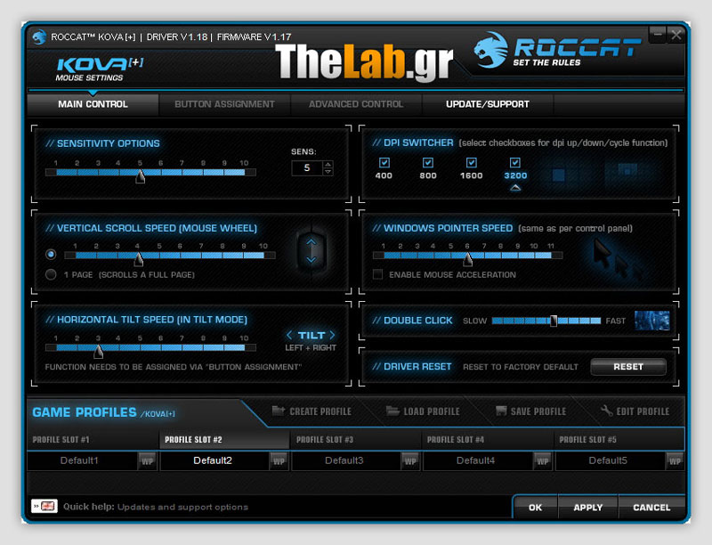Select the 1 Page scroll radio button
The image size is (712, 545).
[51, 274]
